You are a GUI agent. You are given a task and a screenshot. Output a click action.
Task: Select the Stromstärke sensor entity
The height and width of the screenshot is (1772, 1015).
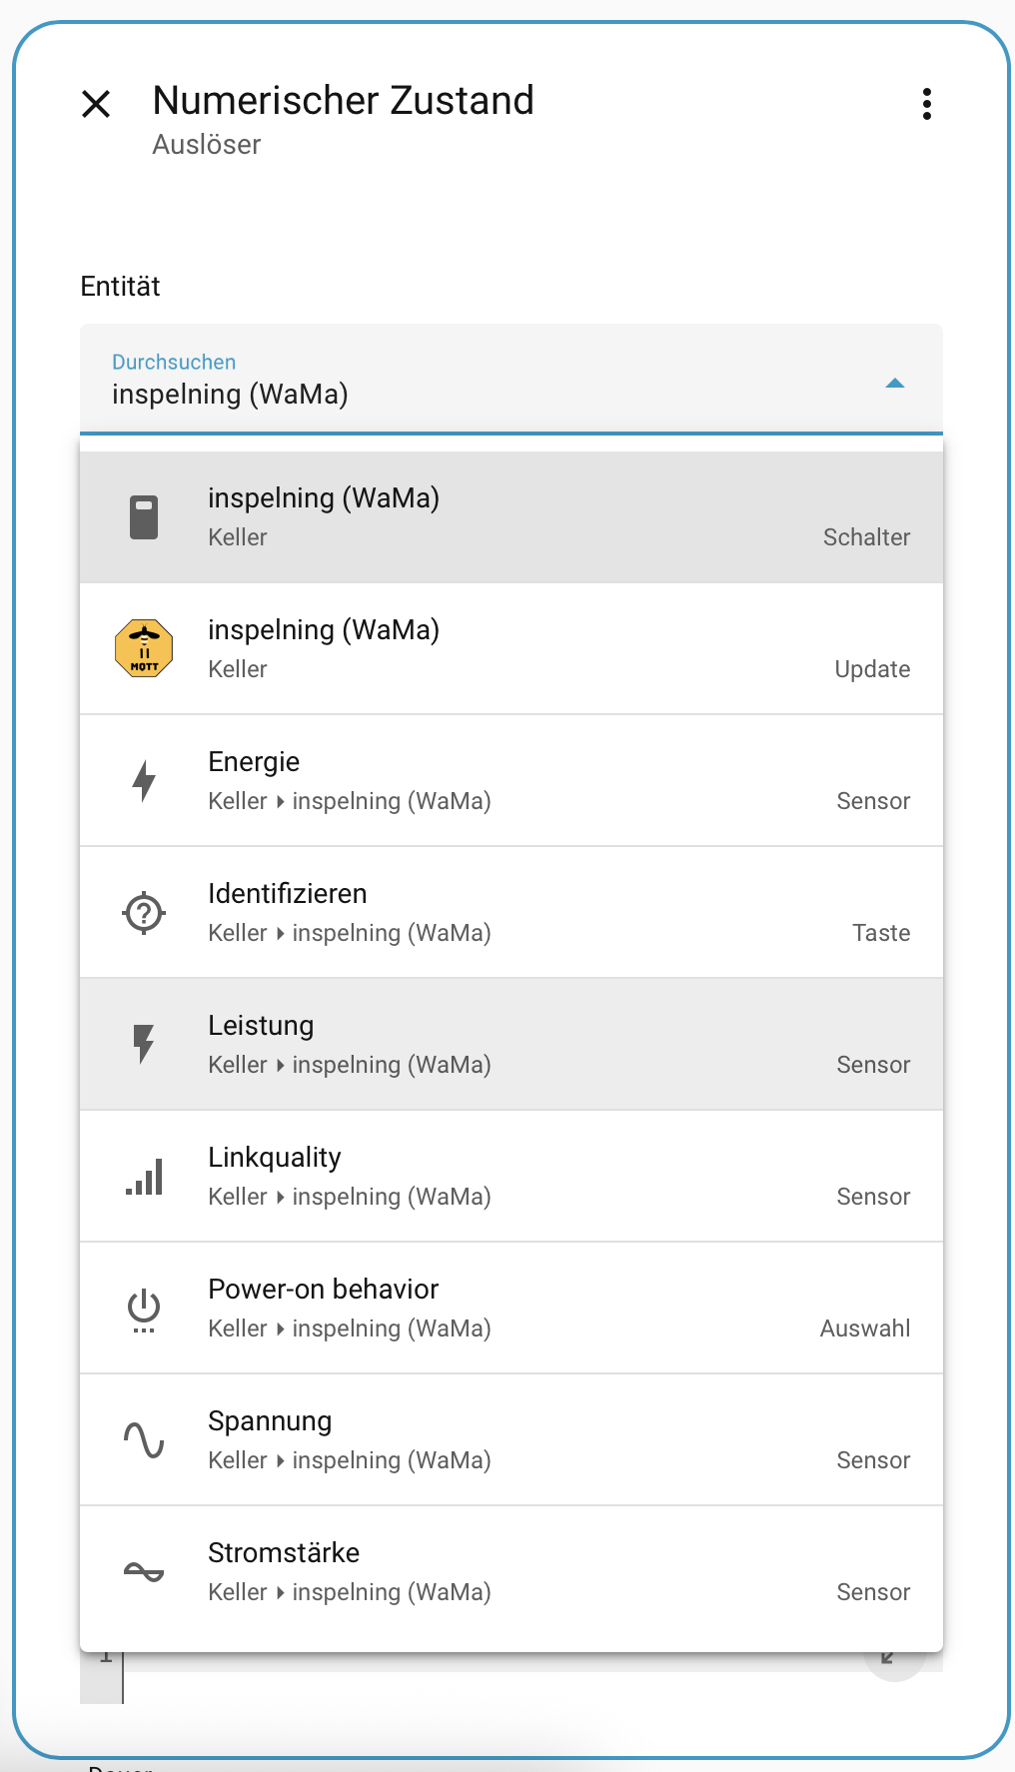[511, 1572]
